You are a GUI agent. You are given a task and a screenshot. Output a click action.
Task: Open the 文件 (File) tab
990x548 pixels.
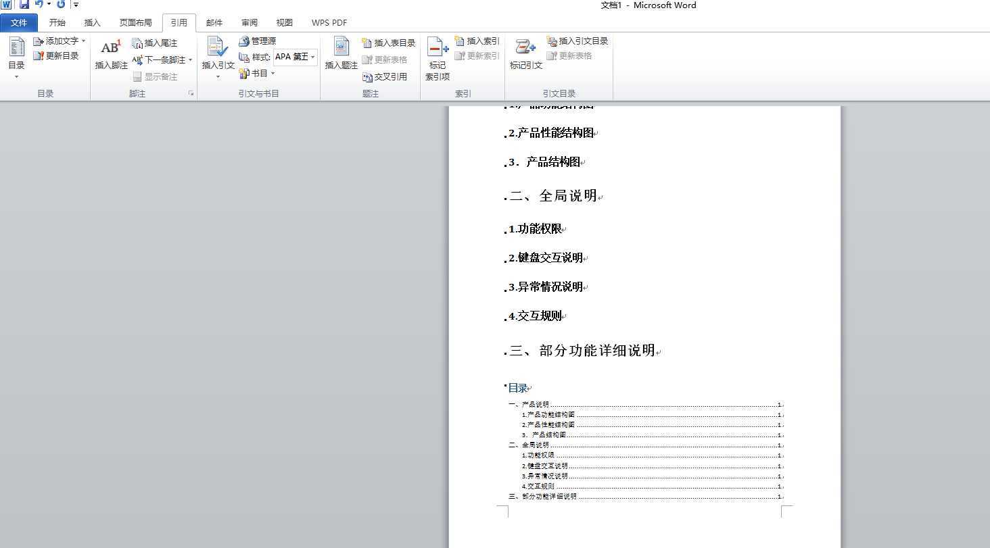[19, 23]
